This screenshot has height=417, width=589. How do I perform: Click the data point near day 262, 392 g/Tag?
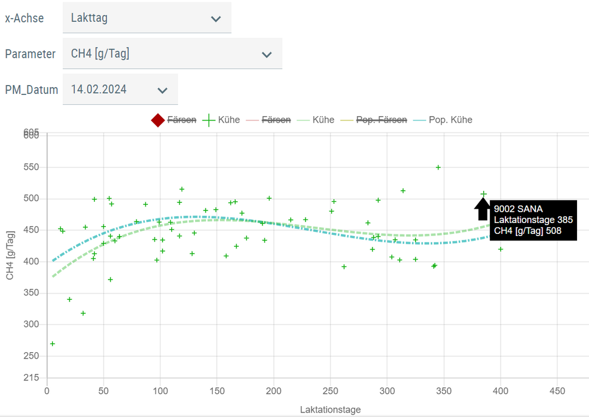(x=344, y=267)
